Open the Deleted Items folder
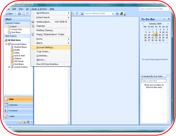The height and width of the screenshot is (136, 176). (x=21, y=47)
